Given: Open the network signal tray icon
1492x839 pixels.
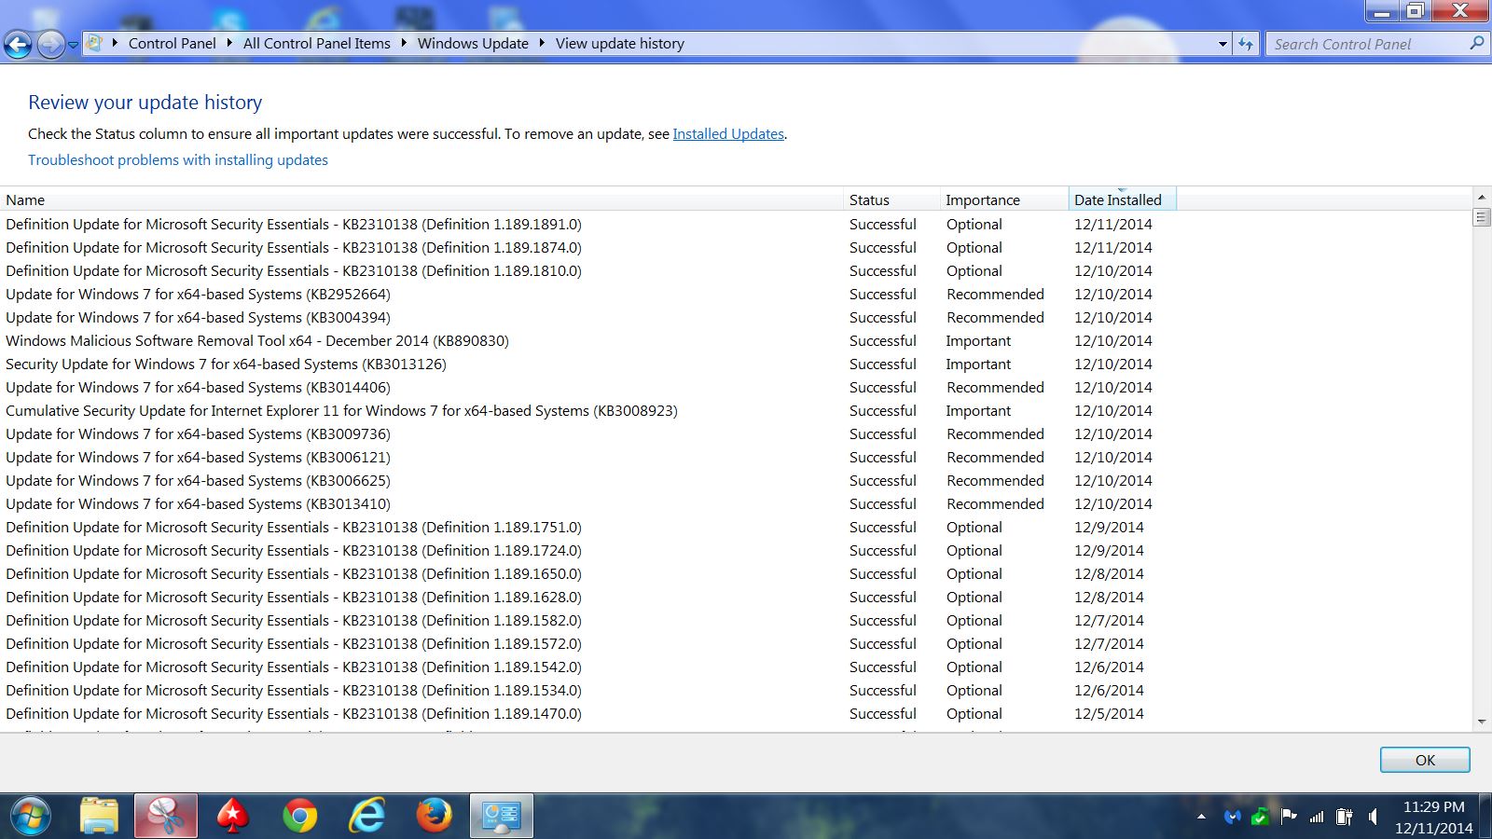Looking at the screenshot, I should (1317, 817).
